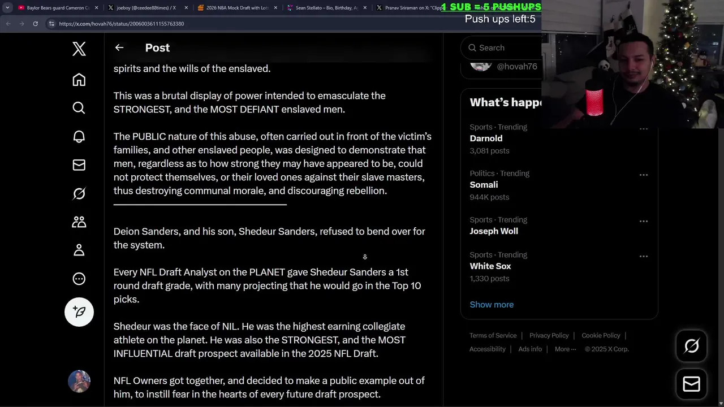724x407 pixels.
Task: Click the profile avatar beside @hovah76
Action: pyautogui.click(x=481, y=66)
